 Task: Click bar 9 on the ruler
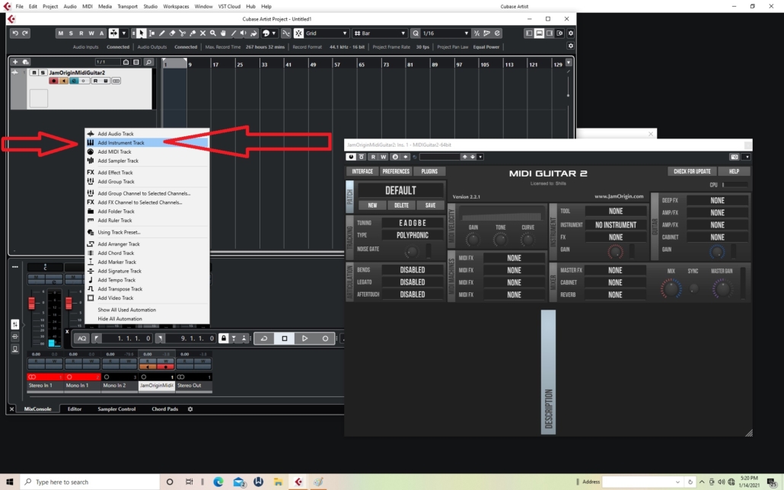tap(190, 65)
